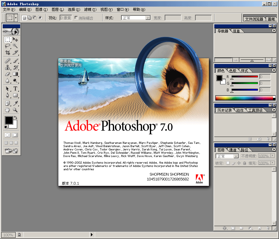Select the Brush tool
This screenshot has width=279, height=239.
click(x=15, y=61)
